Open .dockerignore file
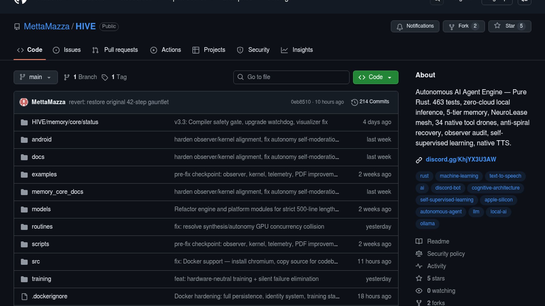 [49, 296]
